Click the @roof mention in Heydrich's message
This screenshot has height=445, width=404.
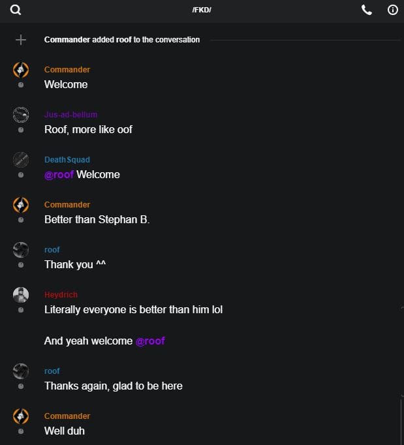(150, 341)
